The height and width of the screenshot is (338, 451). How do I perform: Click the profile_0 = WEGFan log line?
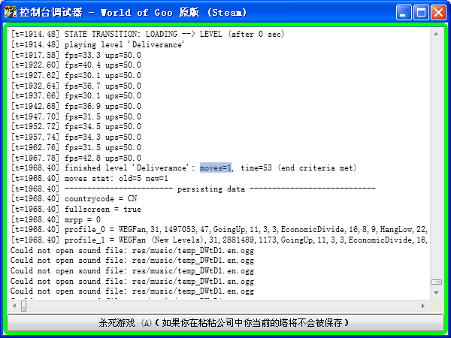point(218,230)
